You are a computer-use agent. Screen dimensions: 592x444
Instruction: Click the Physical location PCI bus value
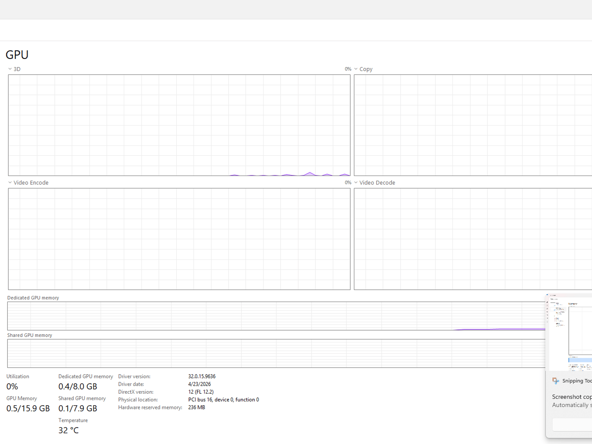[223, 399]
